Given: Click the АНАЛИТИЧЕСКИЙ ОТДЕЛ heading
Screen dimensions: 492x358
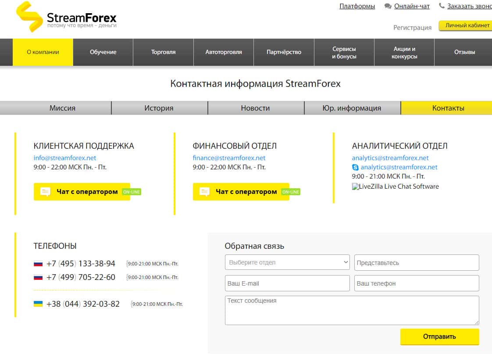Looking at the screenshot, I should point(400,146).
